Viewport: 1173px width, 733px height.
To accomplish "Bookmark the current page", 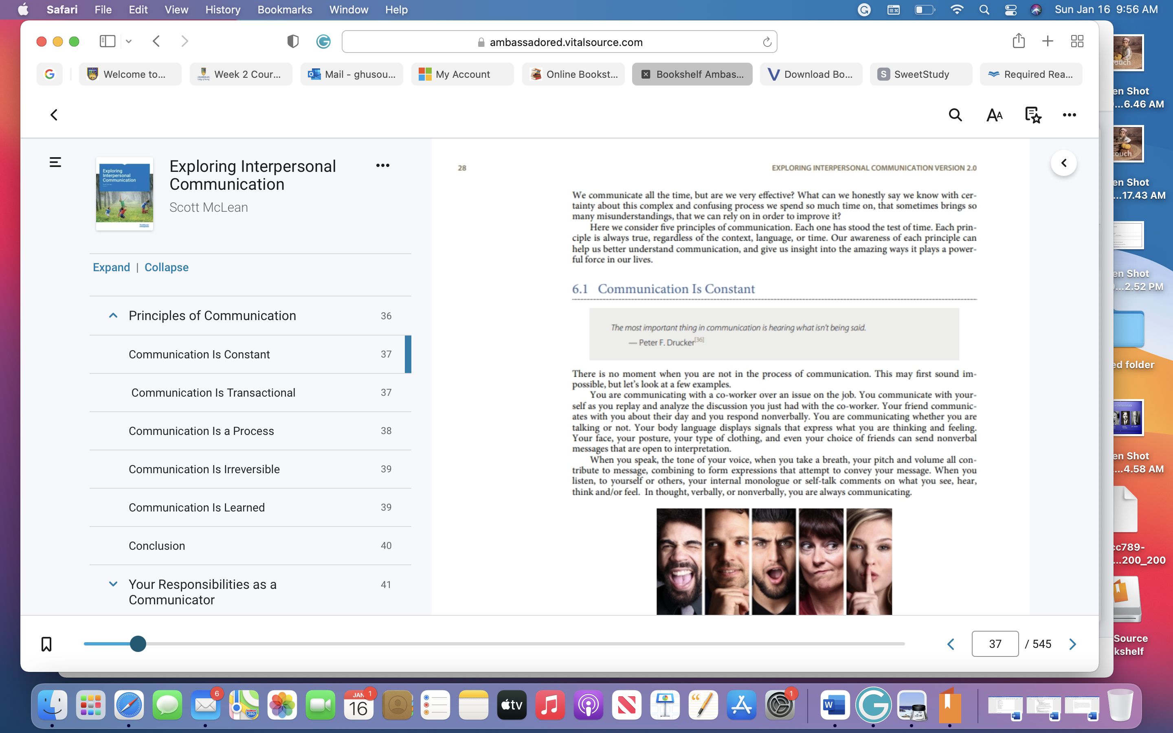I will 46,644.
